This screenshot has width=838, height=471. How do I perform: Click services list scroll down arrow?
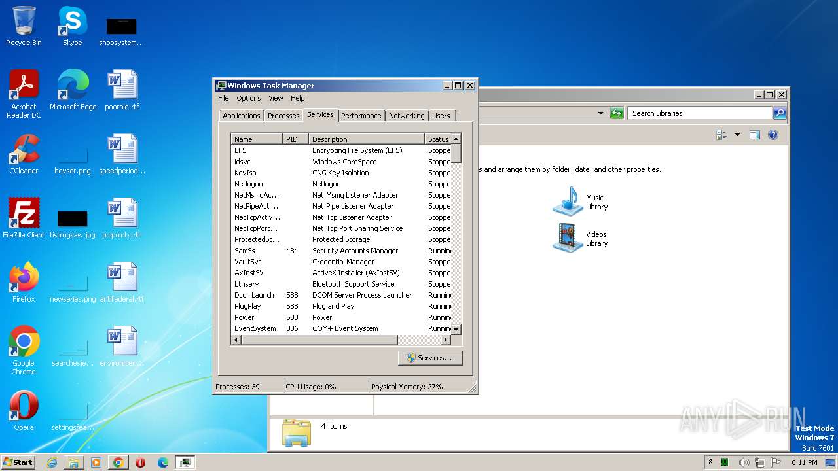click(456, 329)
